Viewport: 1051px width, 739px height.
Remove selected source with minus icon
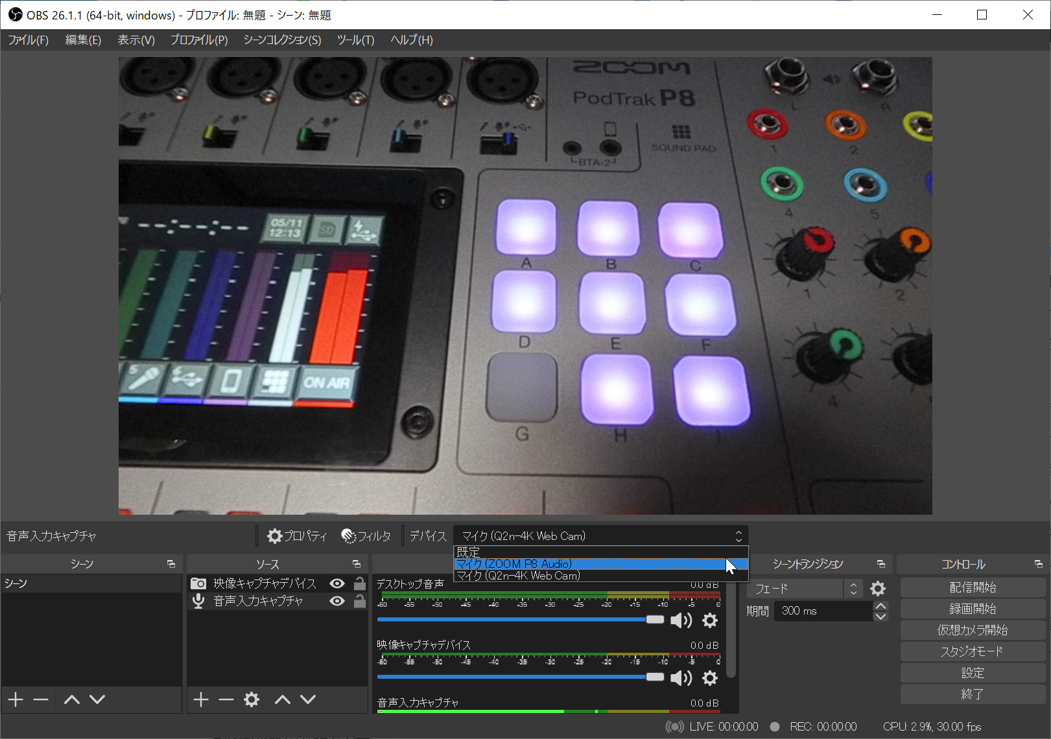tap(226, 699)
